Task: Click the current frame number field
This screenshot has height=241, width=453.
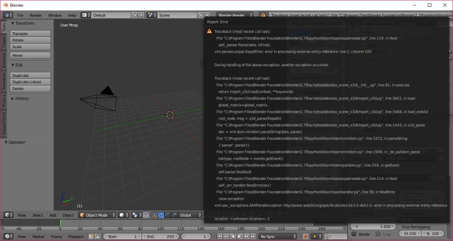Action: (197, 236)
